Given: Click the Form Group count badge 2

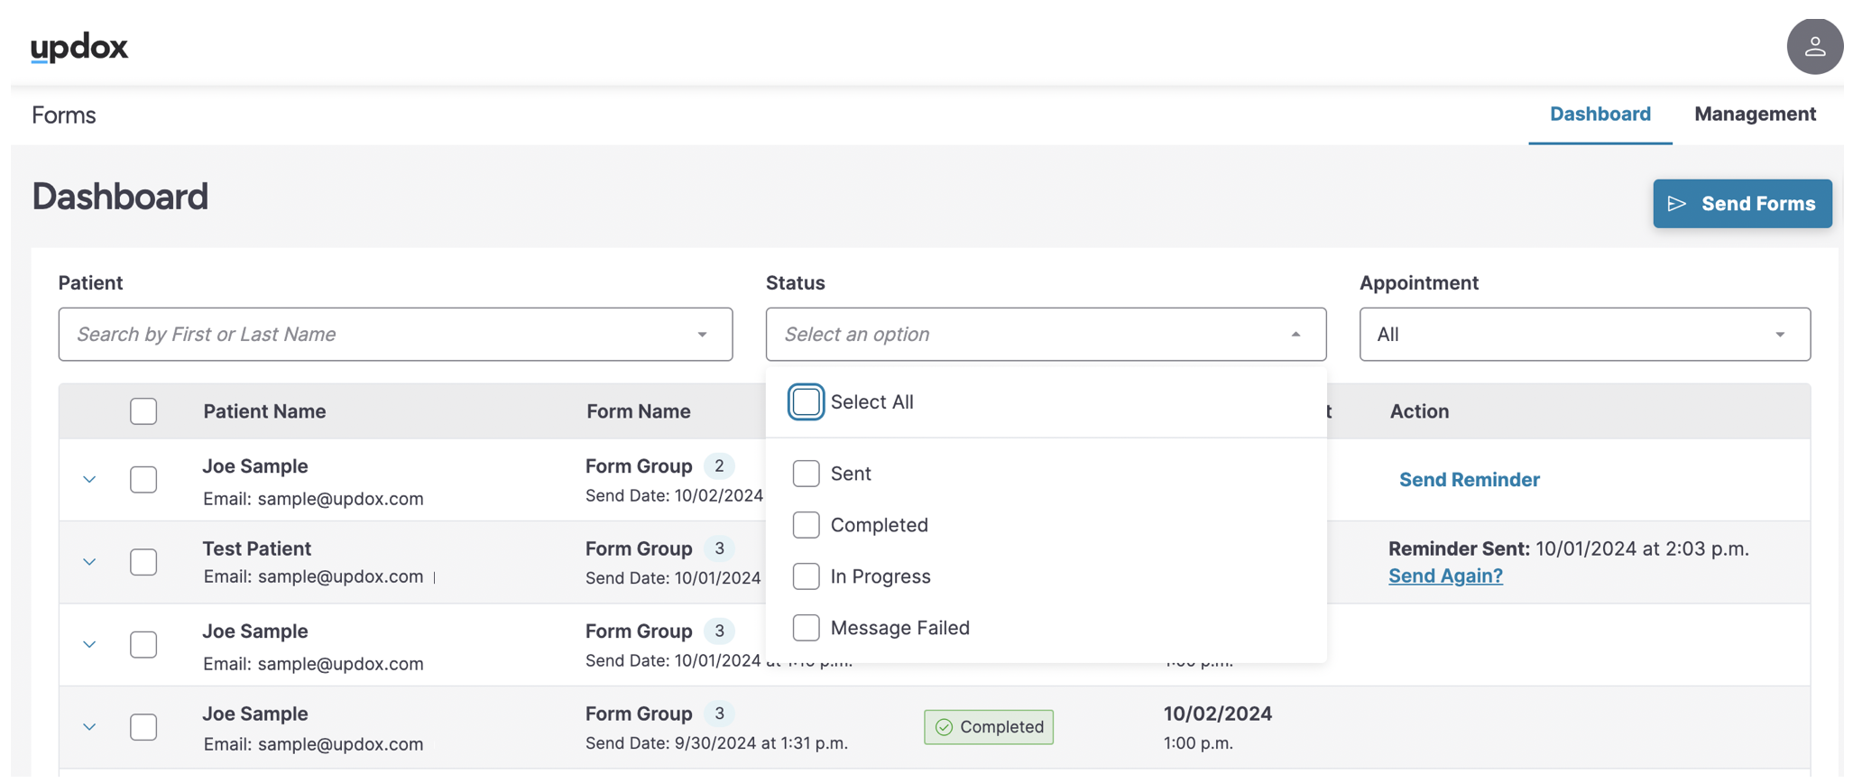Looking at the screenshot, I should tap(719, 466).
